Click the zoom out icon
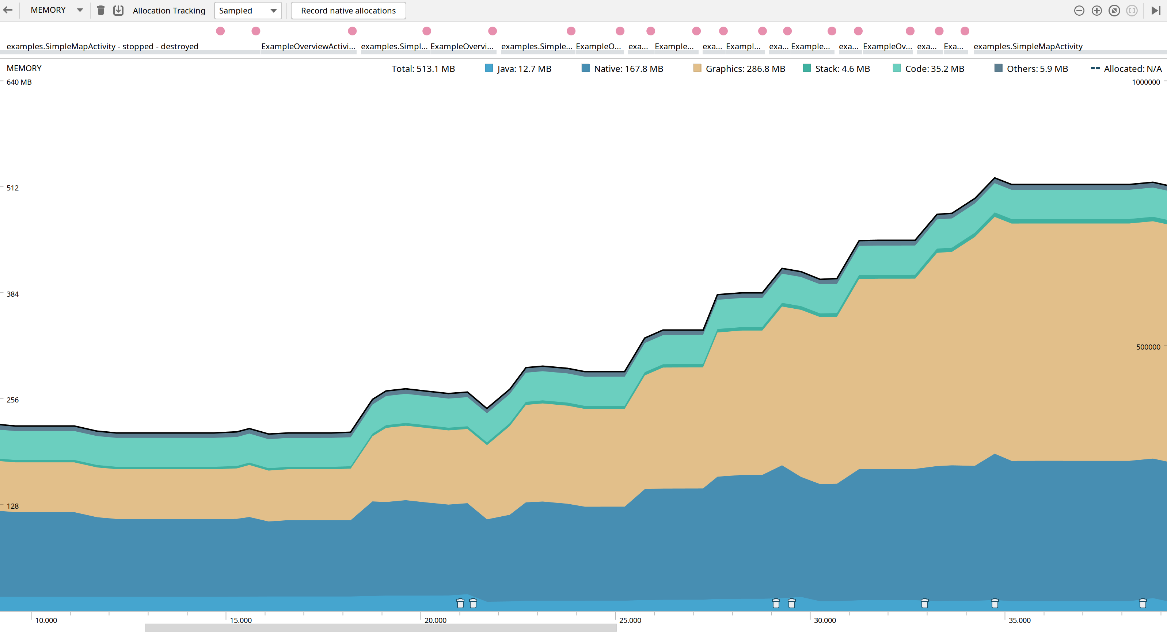Screen dimensions: 1167x632 pos(1080,10)
